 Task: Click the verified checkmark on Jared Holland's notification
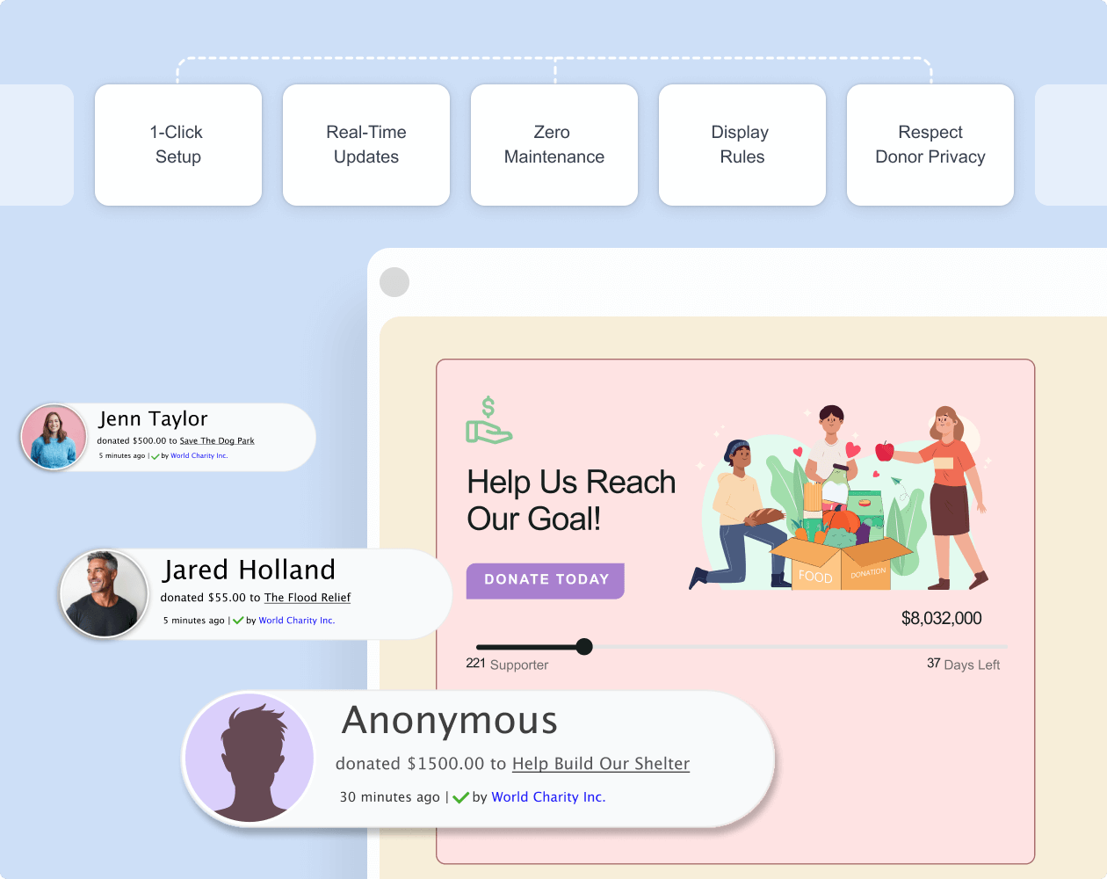pos(238,620)
